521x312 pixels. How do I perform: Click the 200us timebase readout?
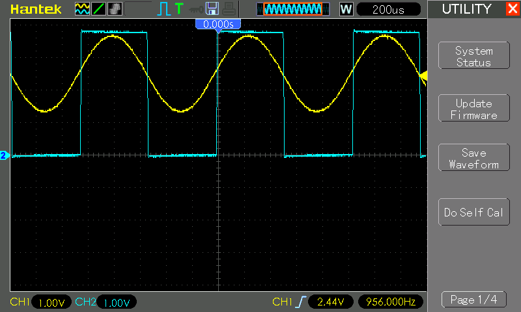pyautogui.click(x=388, y=9)
